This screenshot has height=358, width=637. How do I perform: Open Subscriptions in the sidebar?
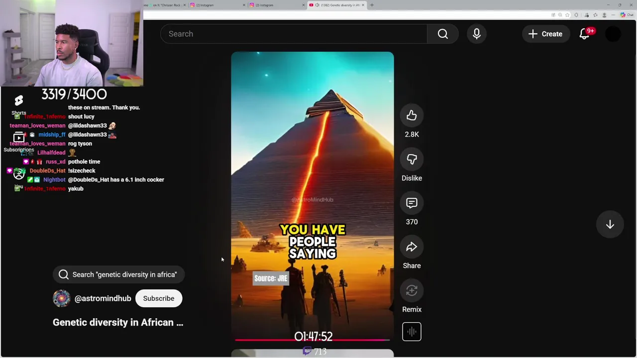click(18, 142)
